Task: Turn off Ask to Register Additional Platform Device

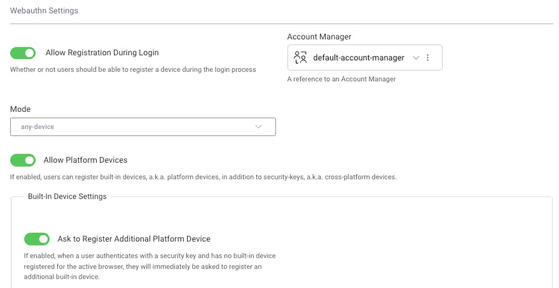Action: [x=37, y=239]
